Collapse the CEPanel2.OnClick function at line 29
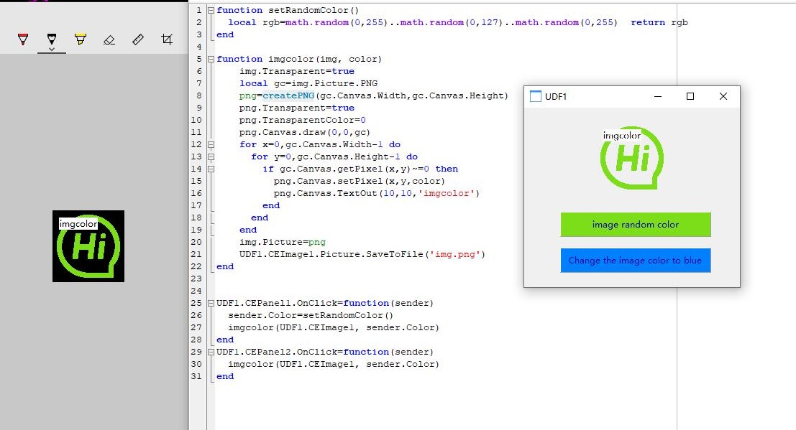Viewport: 796px width, 430px height. pos(210,352)
